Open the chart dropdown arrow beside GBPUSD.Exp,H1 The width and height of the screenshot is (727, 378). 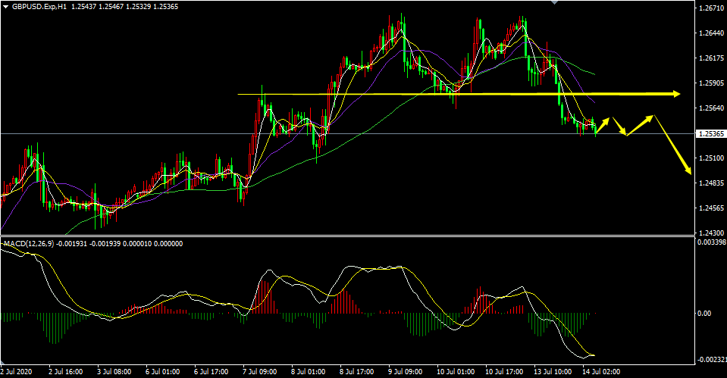coord(5,7)
